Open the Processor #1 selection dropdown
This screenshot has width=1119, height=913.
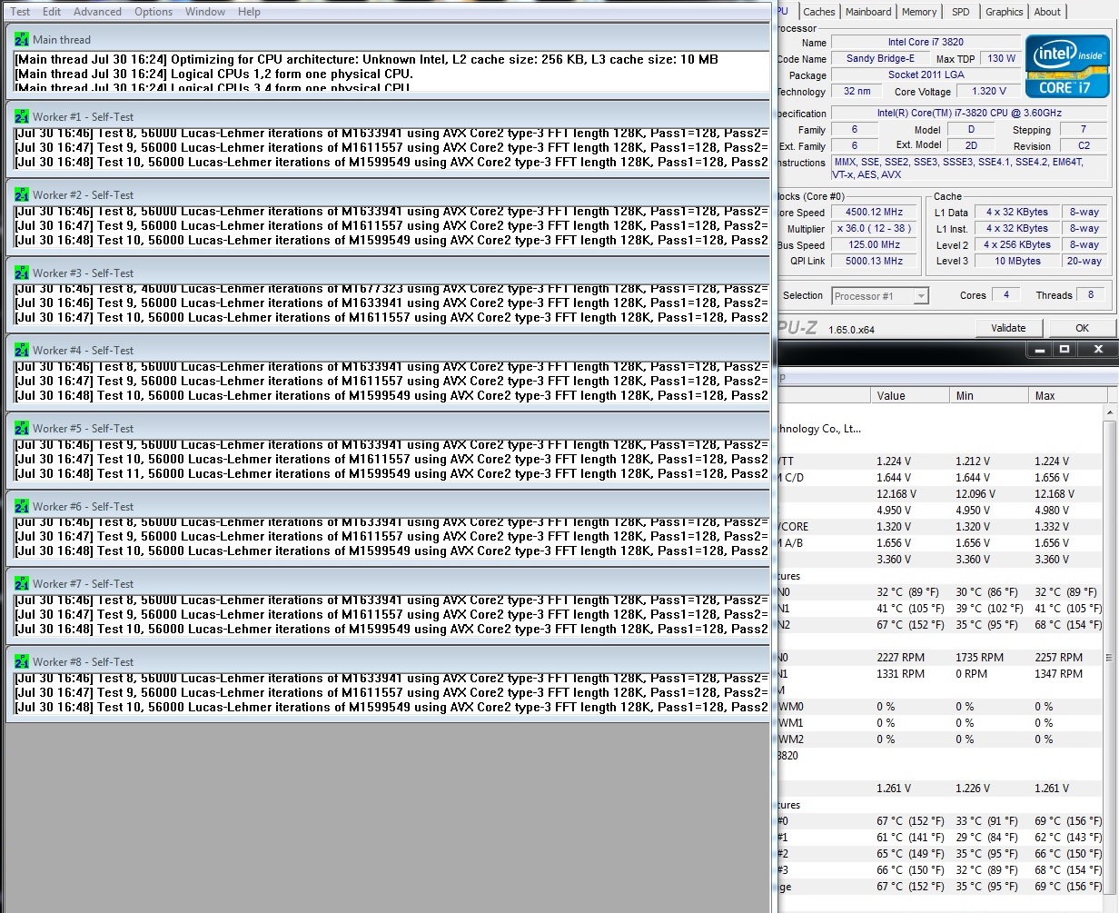tap(880, 295)
